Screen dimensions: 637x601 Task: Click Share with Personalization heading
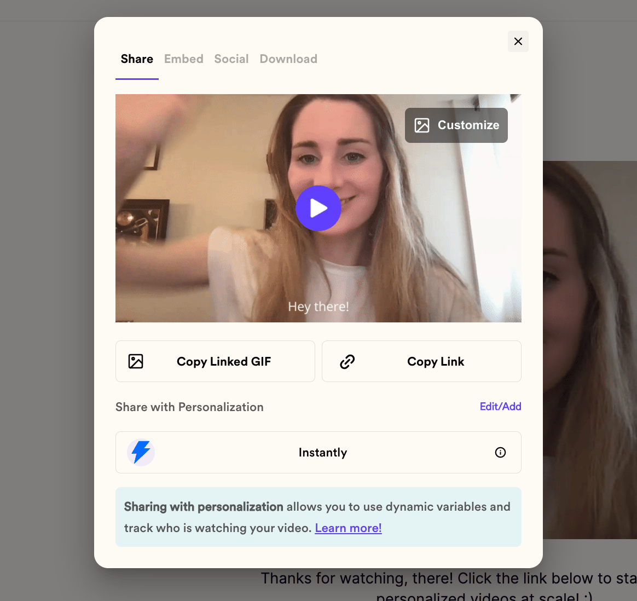click(x=189, y=407)
